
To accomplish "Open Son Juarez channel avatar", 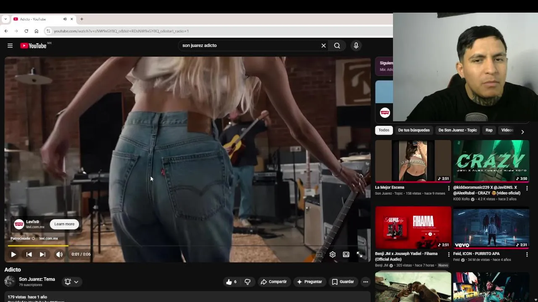I will pyautogui.click(x=10, y=281).
